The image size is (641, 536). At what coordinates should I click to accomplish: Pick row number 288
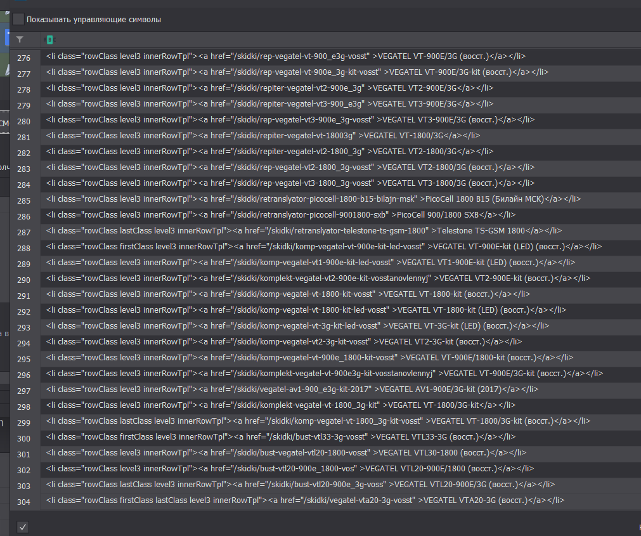tap(25, 248)
